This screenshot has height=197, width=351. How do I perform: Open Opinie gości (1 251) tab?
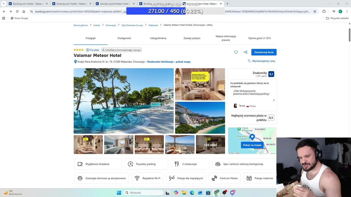tap(259, 38)
